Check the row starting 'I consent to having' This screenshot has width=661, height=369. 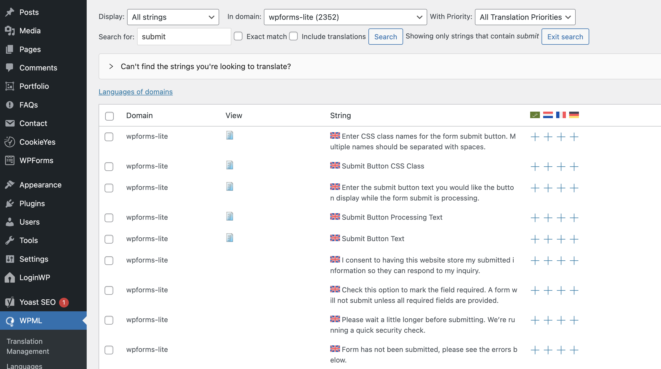click(x=109, y=261)
